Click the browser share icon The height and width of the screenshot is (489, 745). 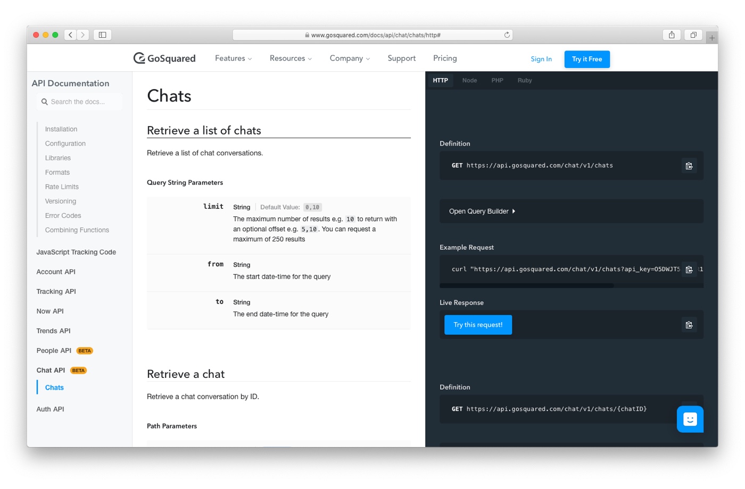[672, 35]
